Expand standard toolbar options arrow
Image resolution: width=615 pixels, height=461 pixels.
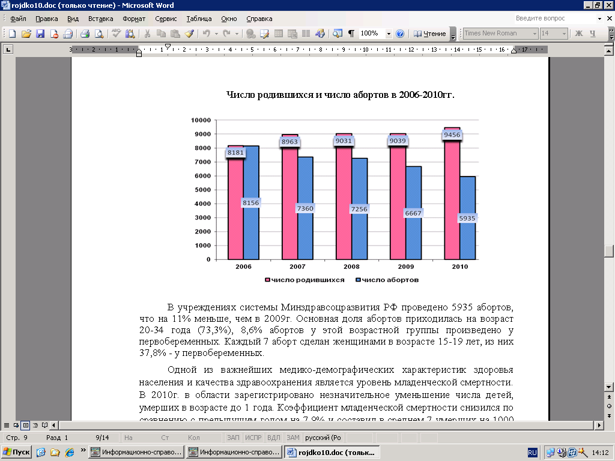(x=453, y=34)
